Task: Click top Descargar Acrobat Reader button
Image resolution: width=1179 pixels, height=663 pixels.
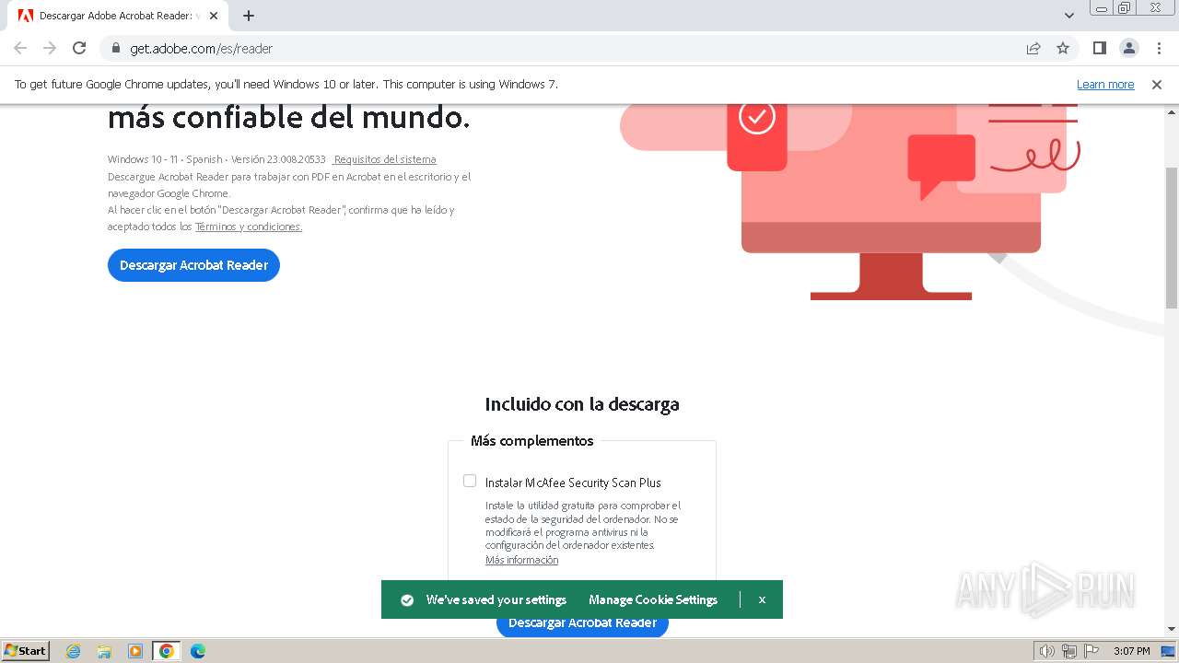Action: pyautogui.click(x=193, y=265)
